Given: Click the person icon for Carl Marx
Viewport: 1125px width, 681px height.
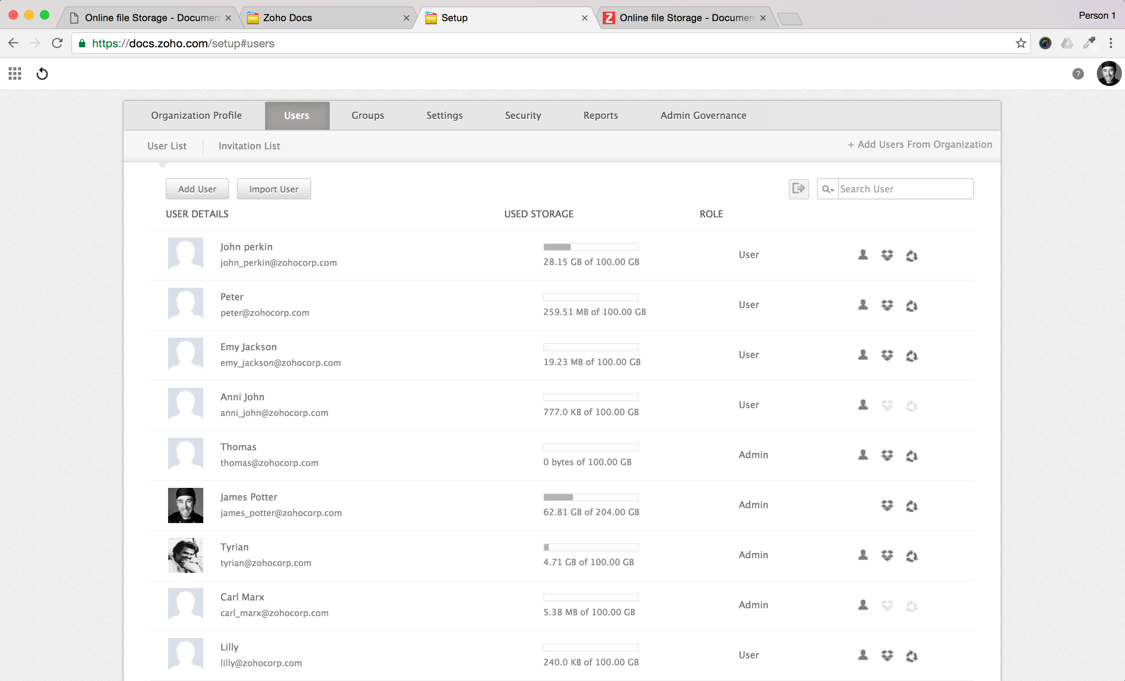Looking at the screenshot, I should point(862,605).
